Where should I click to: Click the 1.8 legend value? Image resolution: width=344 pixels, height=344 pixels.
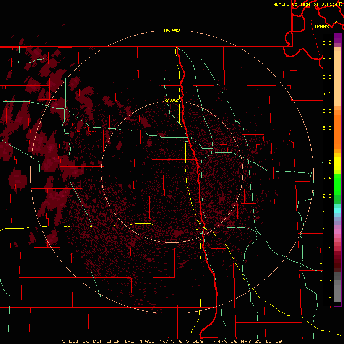[x=327, y=213]
